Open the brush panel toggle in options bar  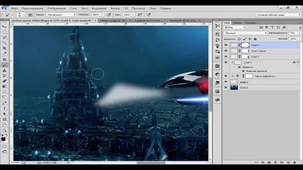(30, 15)
